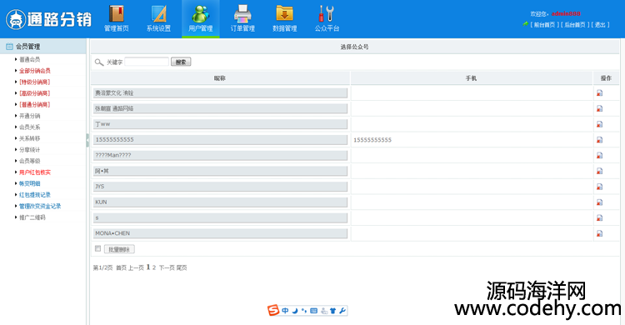Click delete icon for row 15555555555
The image size is (625, 325).
[x=599, y=140]
